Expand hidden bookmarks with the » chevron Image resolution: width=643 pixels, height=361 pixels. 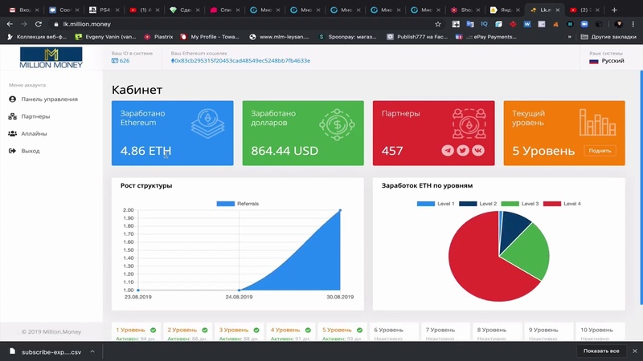tap(569, 37)
